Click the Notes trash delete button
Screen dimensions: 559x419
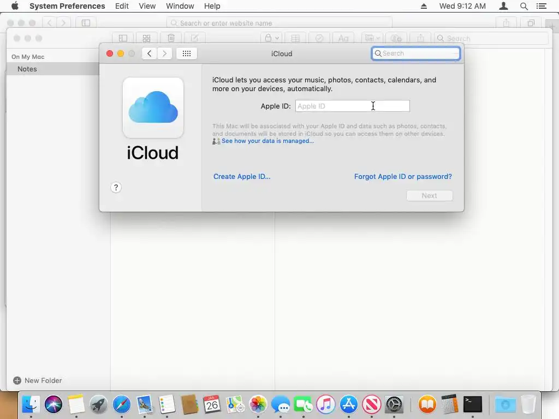pos(171,38)
